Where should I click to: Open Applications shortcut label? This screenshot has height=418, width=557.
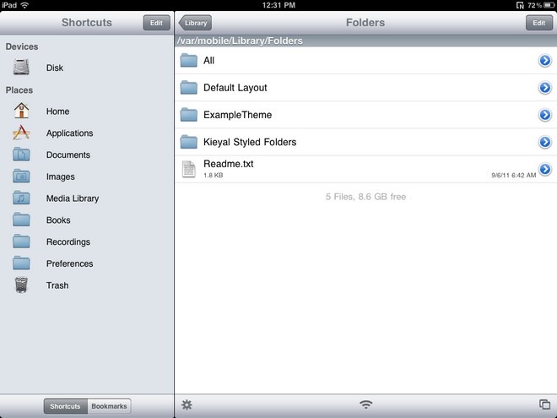click(x=69, y=133)
